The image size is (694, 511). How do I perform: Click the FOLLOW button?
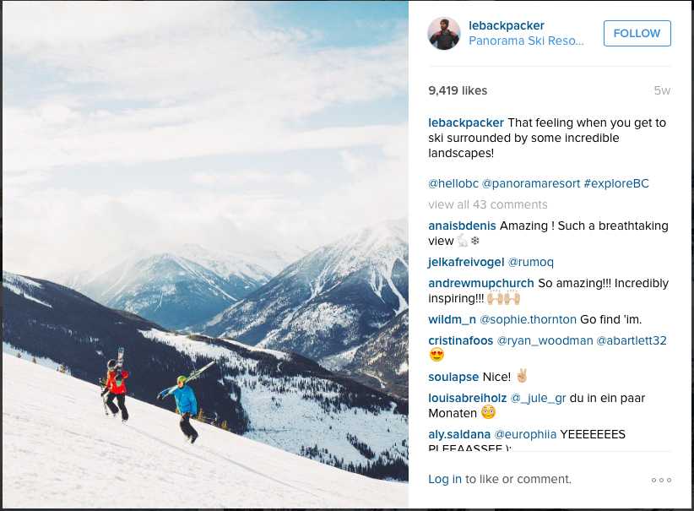[x=637, y=34]
